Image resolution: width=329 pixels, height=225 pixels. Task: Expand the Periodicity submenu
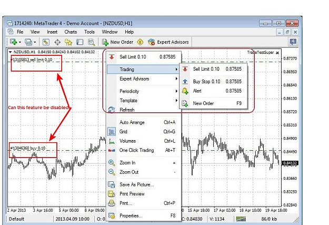[x=144, y=91]
